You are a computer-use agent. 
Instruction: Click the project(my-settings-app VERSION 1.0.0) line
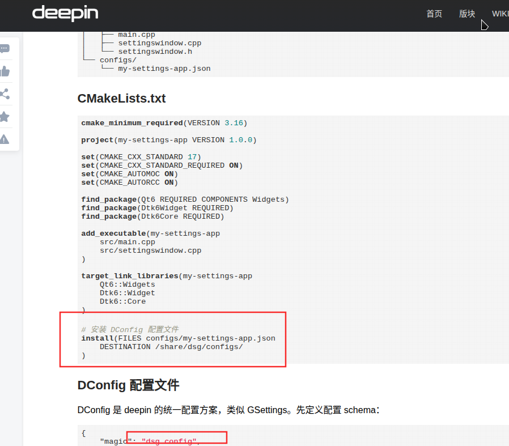tap(169, 140)
